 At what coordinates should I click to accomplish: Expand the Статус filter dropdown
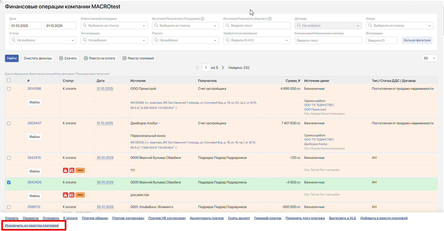click(43, 40)
